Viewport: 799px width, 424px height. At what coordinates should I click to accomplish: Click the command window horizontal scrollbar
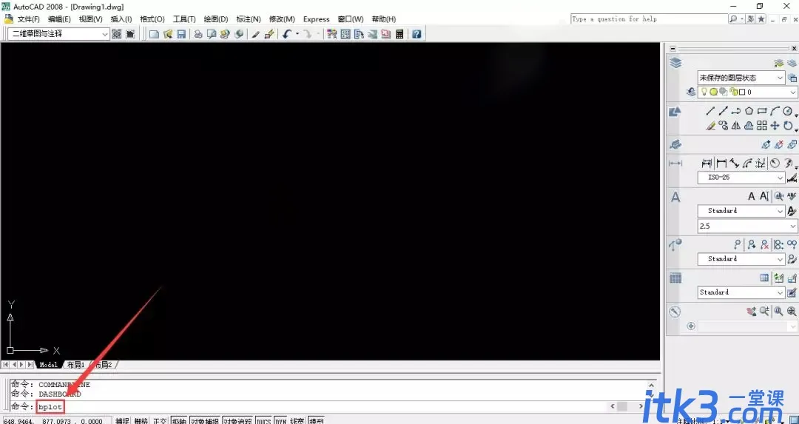coord(627,406)
